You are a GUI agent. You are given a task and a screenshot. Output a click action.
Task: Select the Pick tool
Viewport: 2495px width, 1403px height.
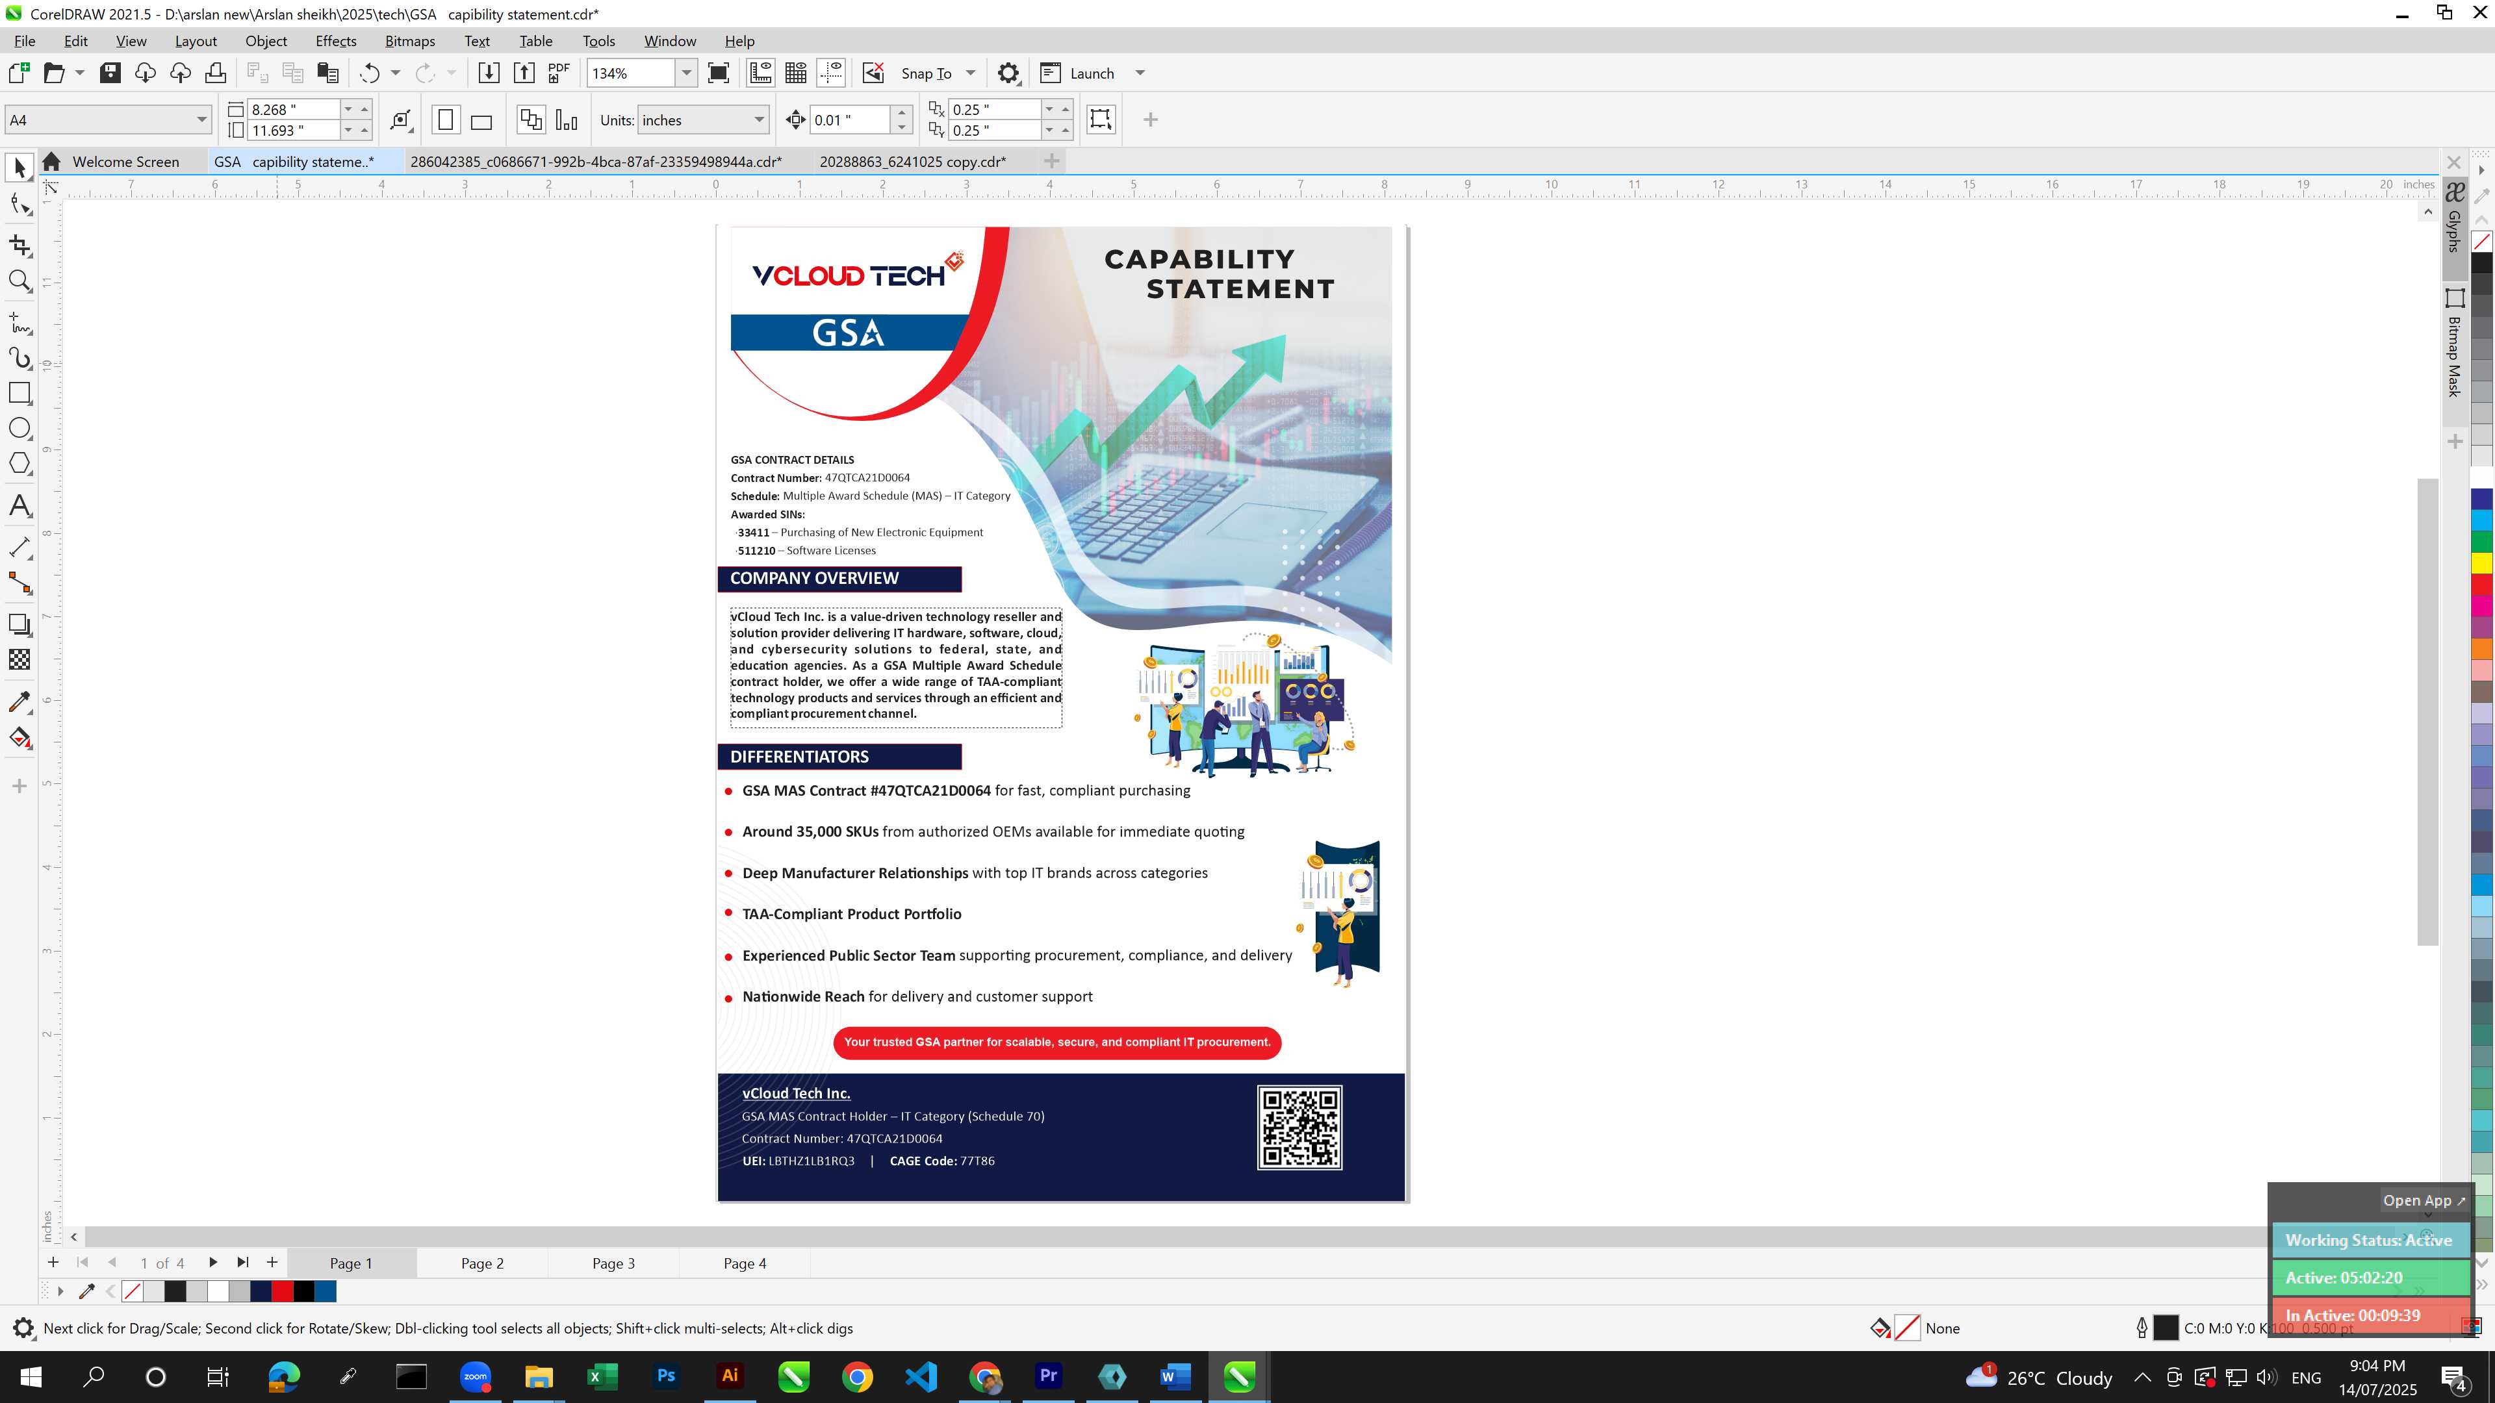point(19,168)
